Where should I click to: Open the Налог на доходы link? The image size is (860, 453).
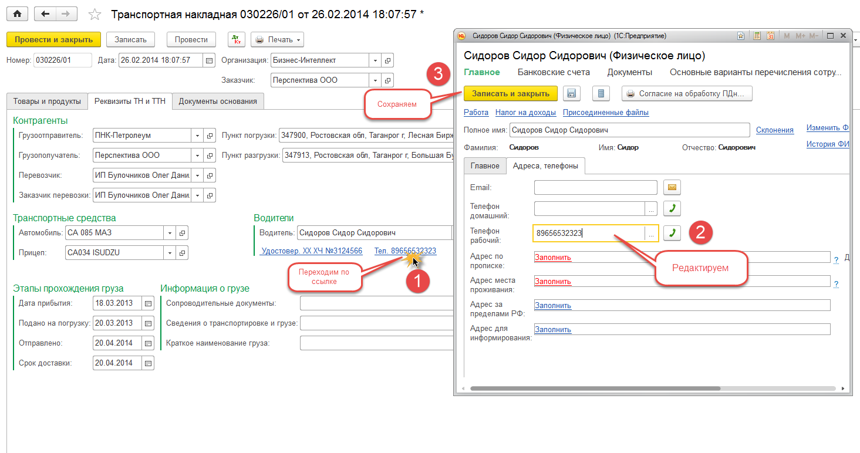click(x=525, y=112)
